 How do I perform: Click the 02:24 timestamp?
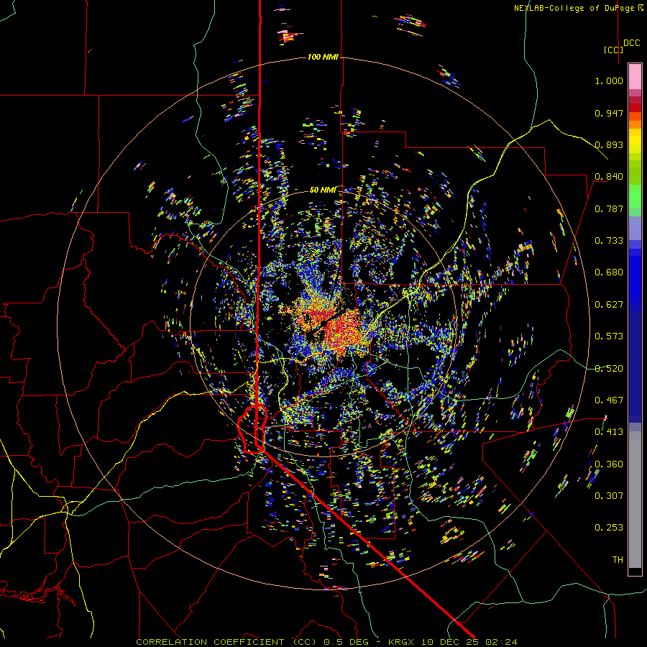(502, 642)
